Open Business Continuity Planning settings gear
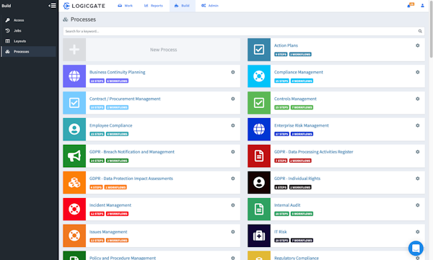433x260 pixels. tap(233, 72)
